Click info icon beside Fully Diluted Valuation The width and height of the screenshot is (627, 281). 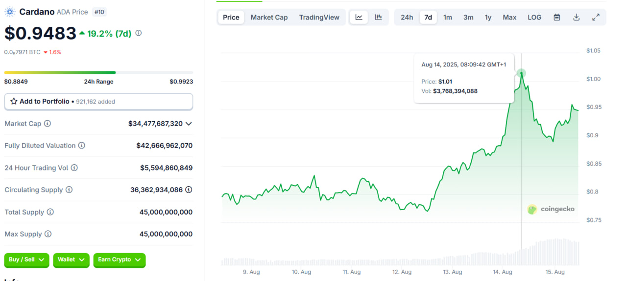coord(82,146)
